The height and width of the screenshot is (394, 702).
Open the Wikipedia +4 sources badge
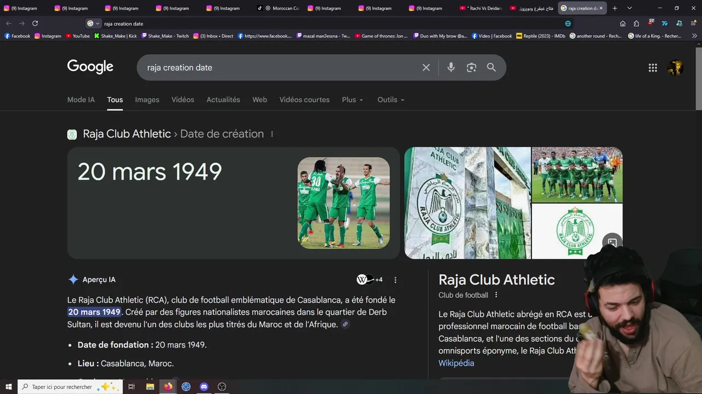click(x=370, y=280)
